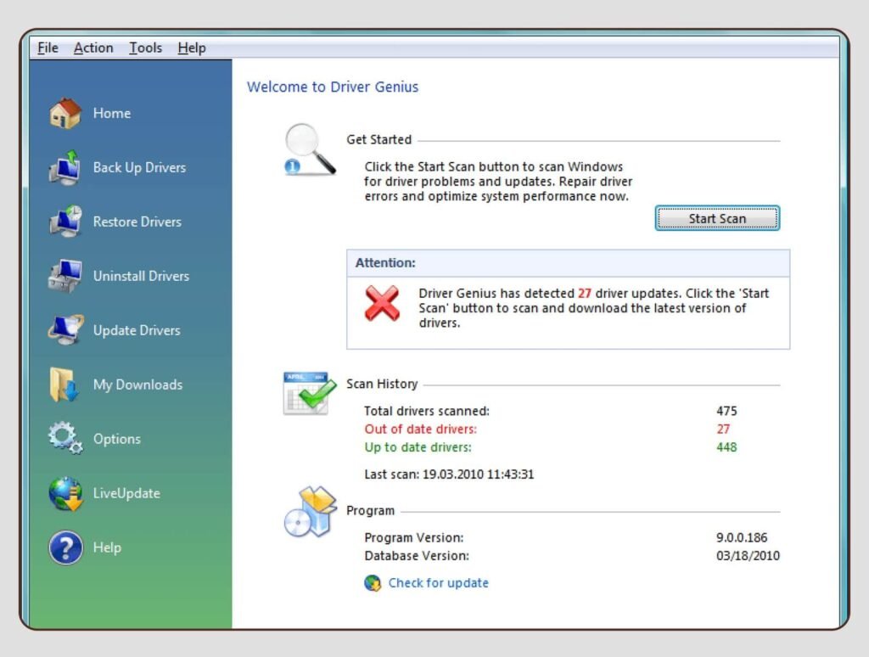Open the Action menu

tap(93, 48)
